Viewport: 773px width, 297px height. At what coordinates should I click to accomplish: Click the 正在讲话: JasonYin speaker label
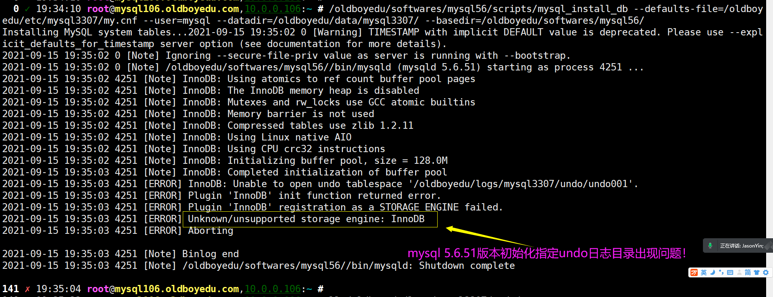coord(742,246)
